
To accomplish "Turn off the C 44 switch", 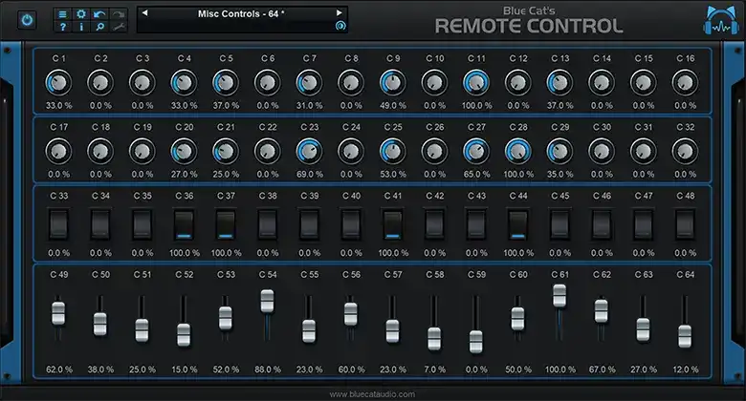I will coord(517,223).
